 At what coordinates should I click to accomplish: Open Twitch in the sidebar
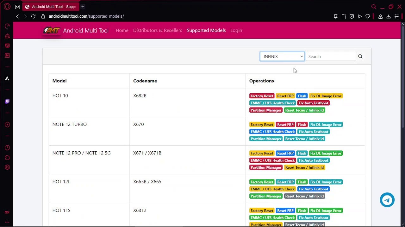click(x=7, y=102)
